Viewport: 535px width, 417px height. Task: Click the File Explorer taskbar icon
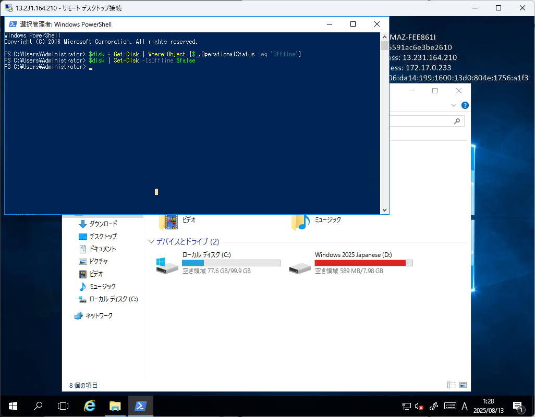pyautogui.click(x=115, y=406)
